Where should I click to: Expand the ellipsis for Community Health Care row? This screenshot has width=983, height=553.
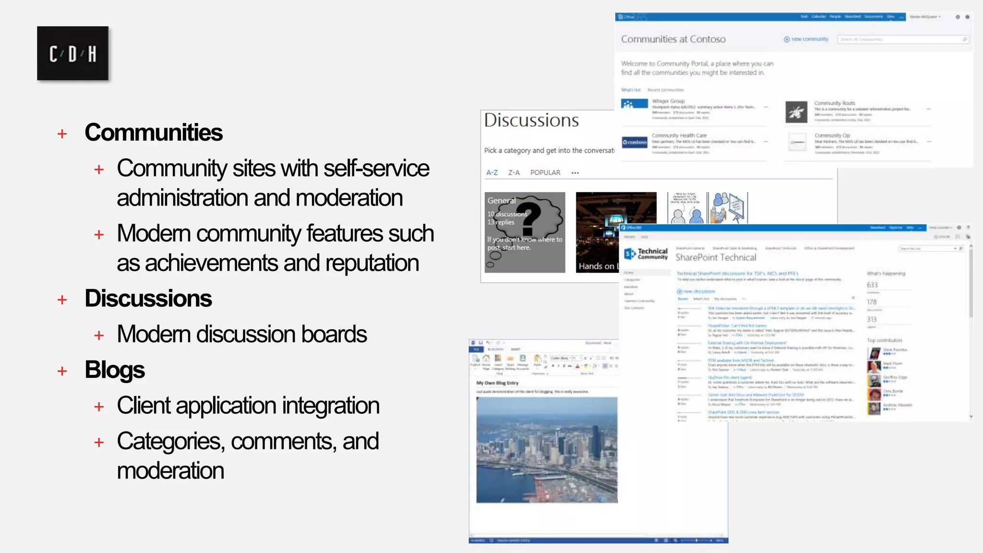tap(766, 142)
